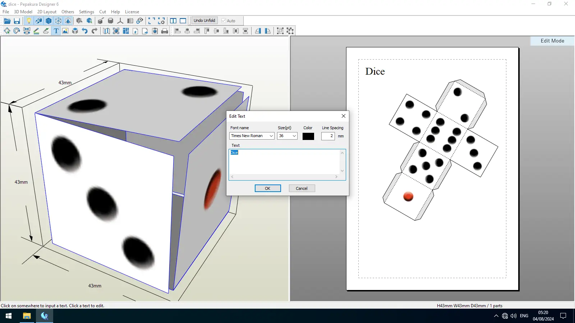Open the Cut menu
The height and width of the screenshot is (323, 575).
point(102,12)
